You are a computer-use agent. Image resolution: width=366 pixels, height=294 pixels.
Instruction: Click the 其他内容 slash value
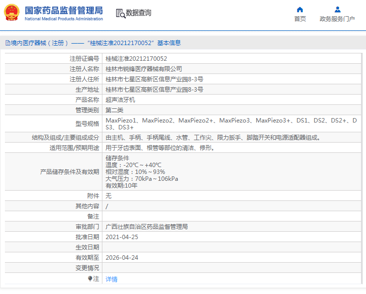[x=107, y=206]
